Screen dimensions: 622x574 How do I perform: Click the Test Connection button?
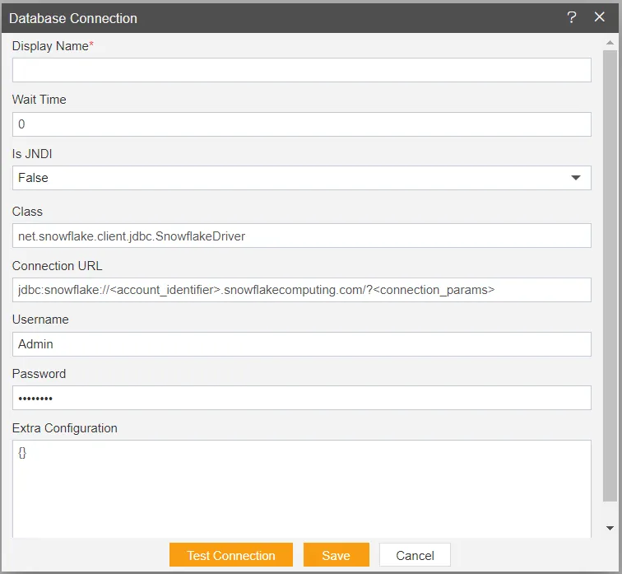click(231, 555)
